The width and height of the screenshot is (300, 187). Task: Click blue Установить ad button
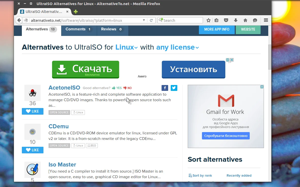pyautogui.click(x=193, y=69)
